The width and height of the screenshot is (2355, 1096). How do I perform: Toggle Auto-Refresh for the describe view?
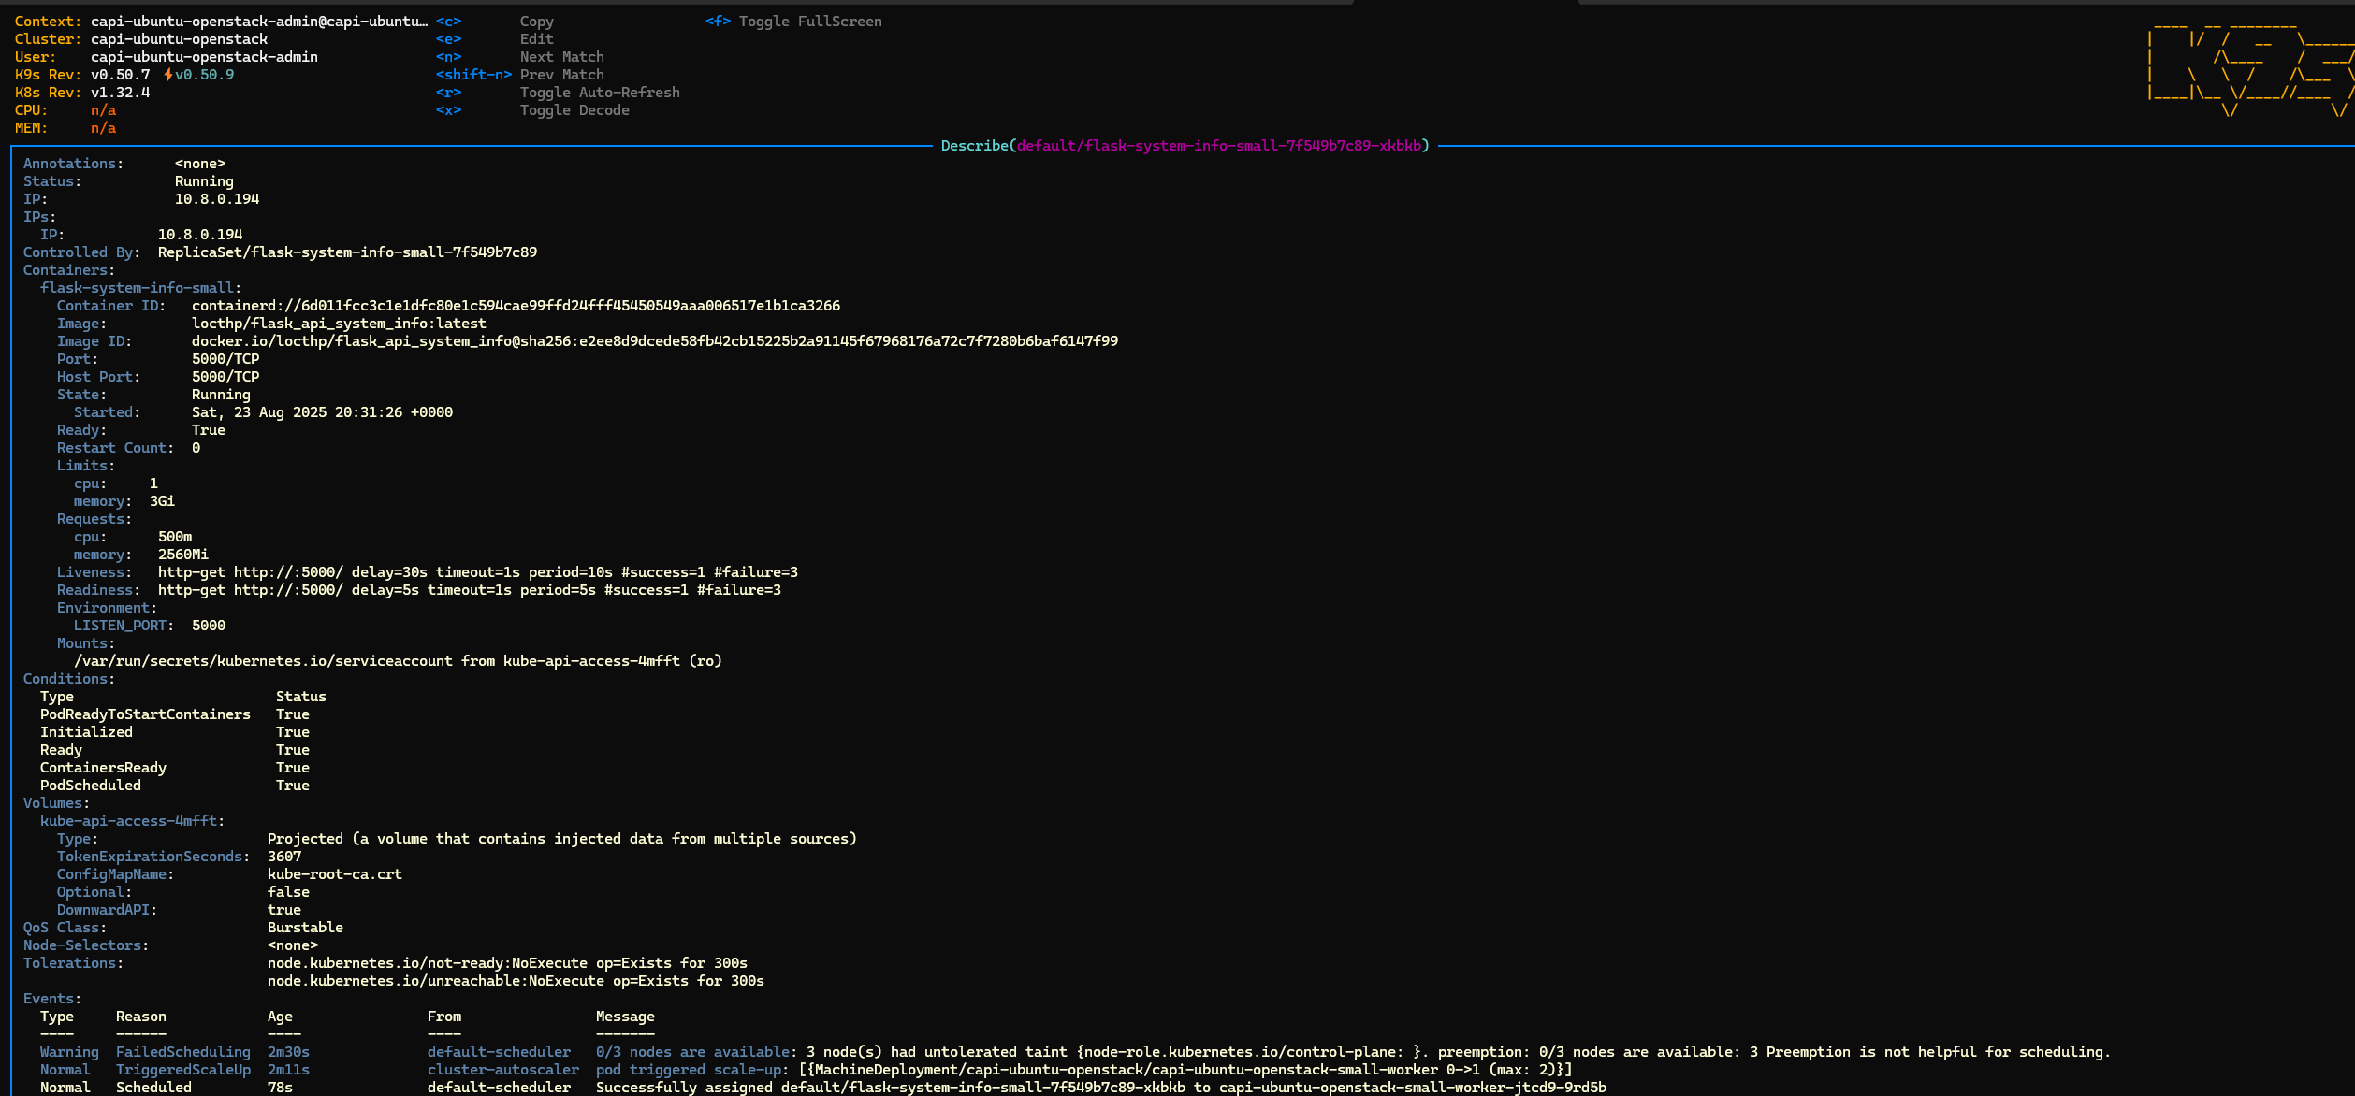pyautogui.click(x=600, y=92)
